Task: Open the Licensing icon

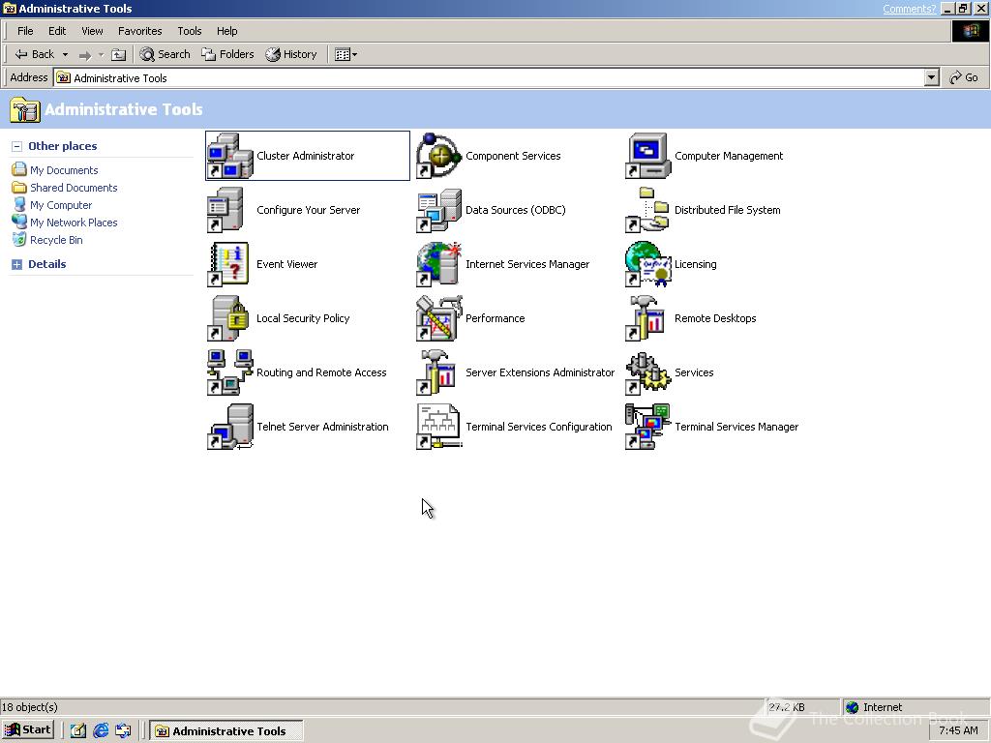Action: click(647, 264)
